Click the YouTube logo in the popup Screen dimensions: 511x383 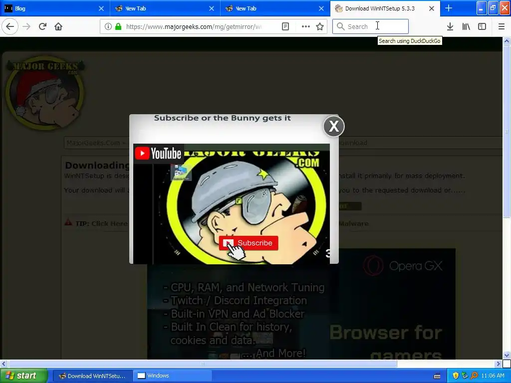158,154
